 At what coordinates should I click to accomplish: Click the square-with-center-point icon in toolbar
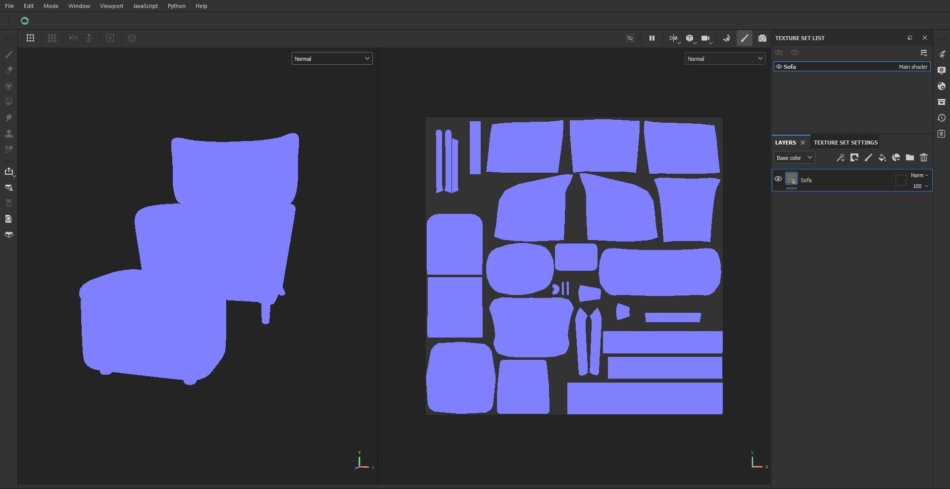(110, 38)
